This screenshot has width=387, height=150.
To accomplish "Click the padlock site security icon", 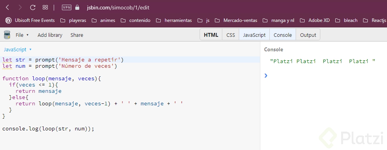I will (77, 7).
